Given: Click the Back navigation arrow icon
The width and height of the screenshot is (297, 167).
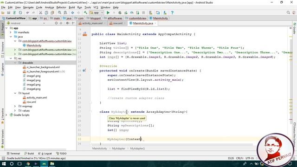Looking at the screenshot, I should pyautogui.click(x=72, y=13).
